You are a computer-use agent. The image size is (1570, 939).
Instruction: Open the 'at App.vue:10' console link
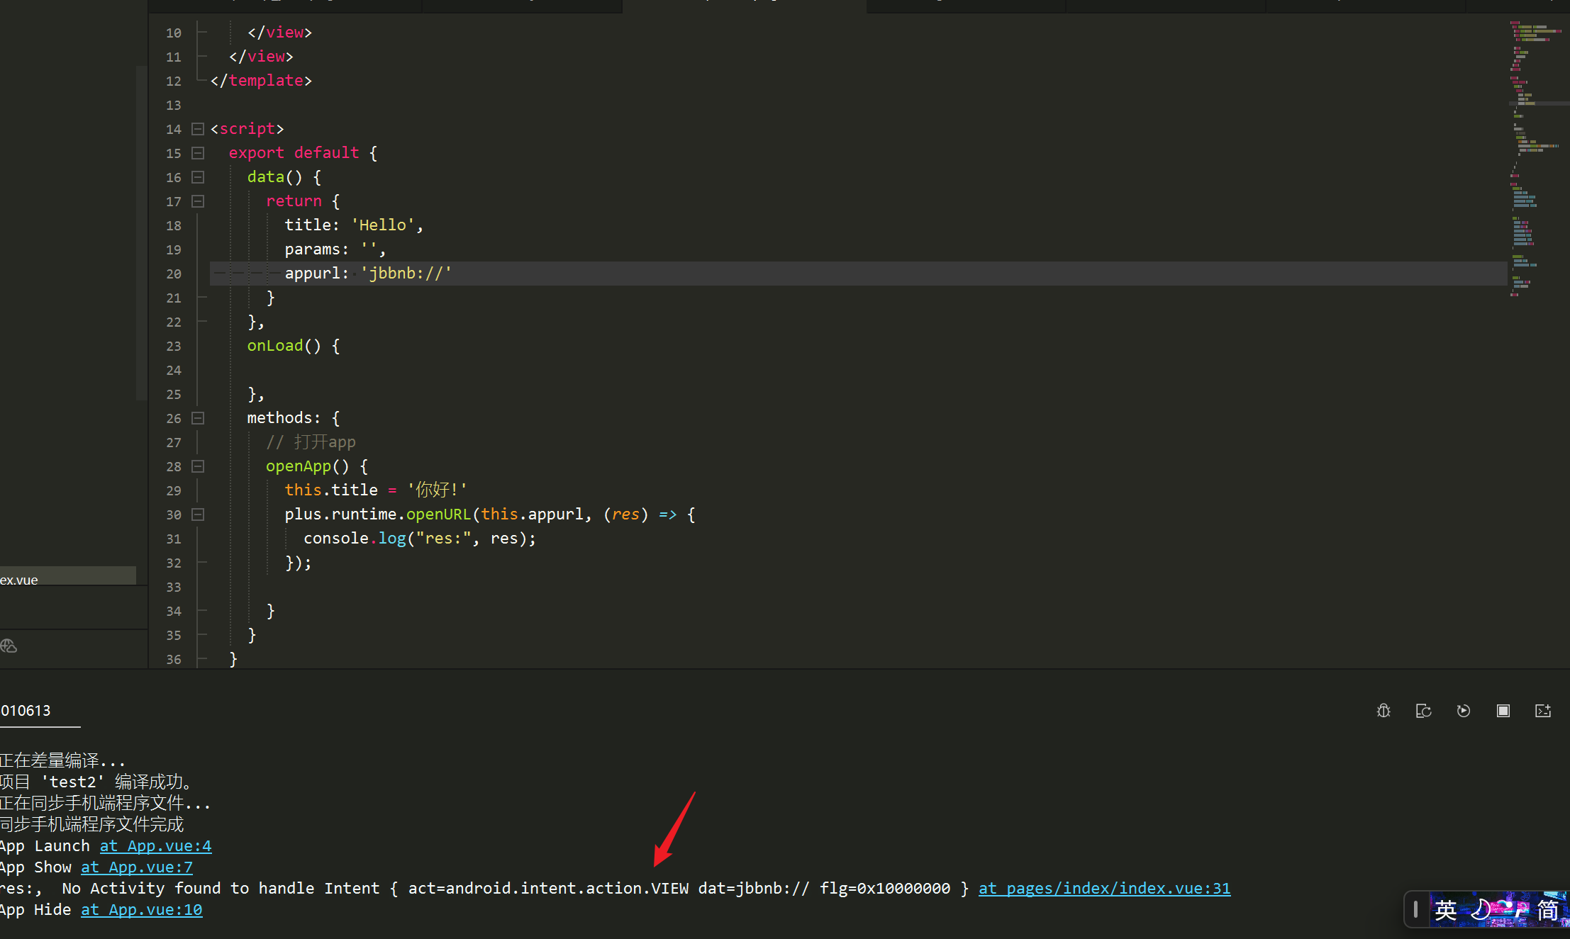pyautogui.click(x=141, y=909)
